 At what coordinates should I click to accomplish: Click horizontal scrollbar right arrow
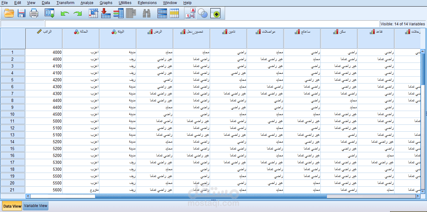(x=418, y=196)
